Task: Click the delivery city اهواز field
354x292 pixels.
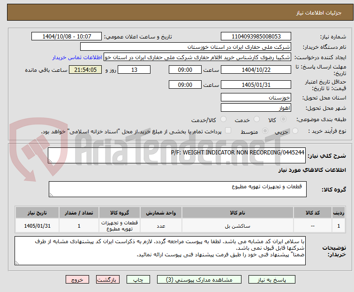Action: [256, 108]
